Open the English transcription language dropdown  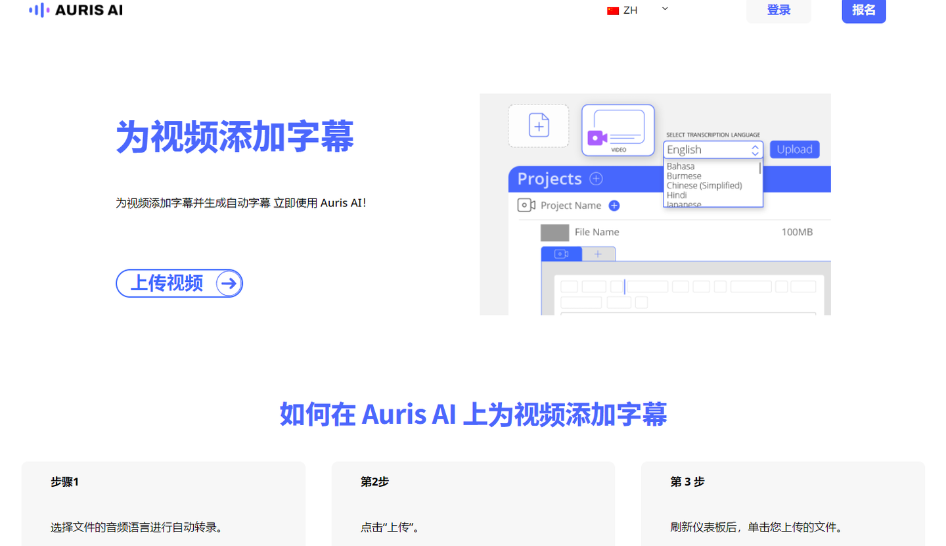tap(713, 150)
